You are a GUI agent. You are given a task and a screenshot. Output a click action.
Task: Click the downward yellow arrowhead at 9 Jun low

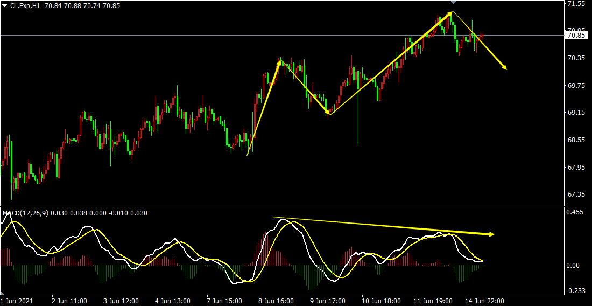point(327,112)
